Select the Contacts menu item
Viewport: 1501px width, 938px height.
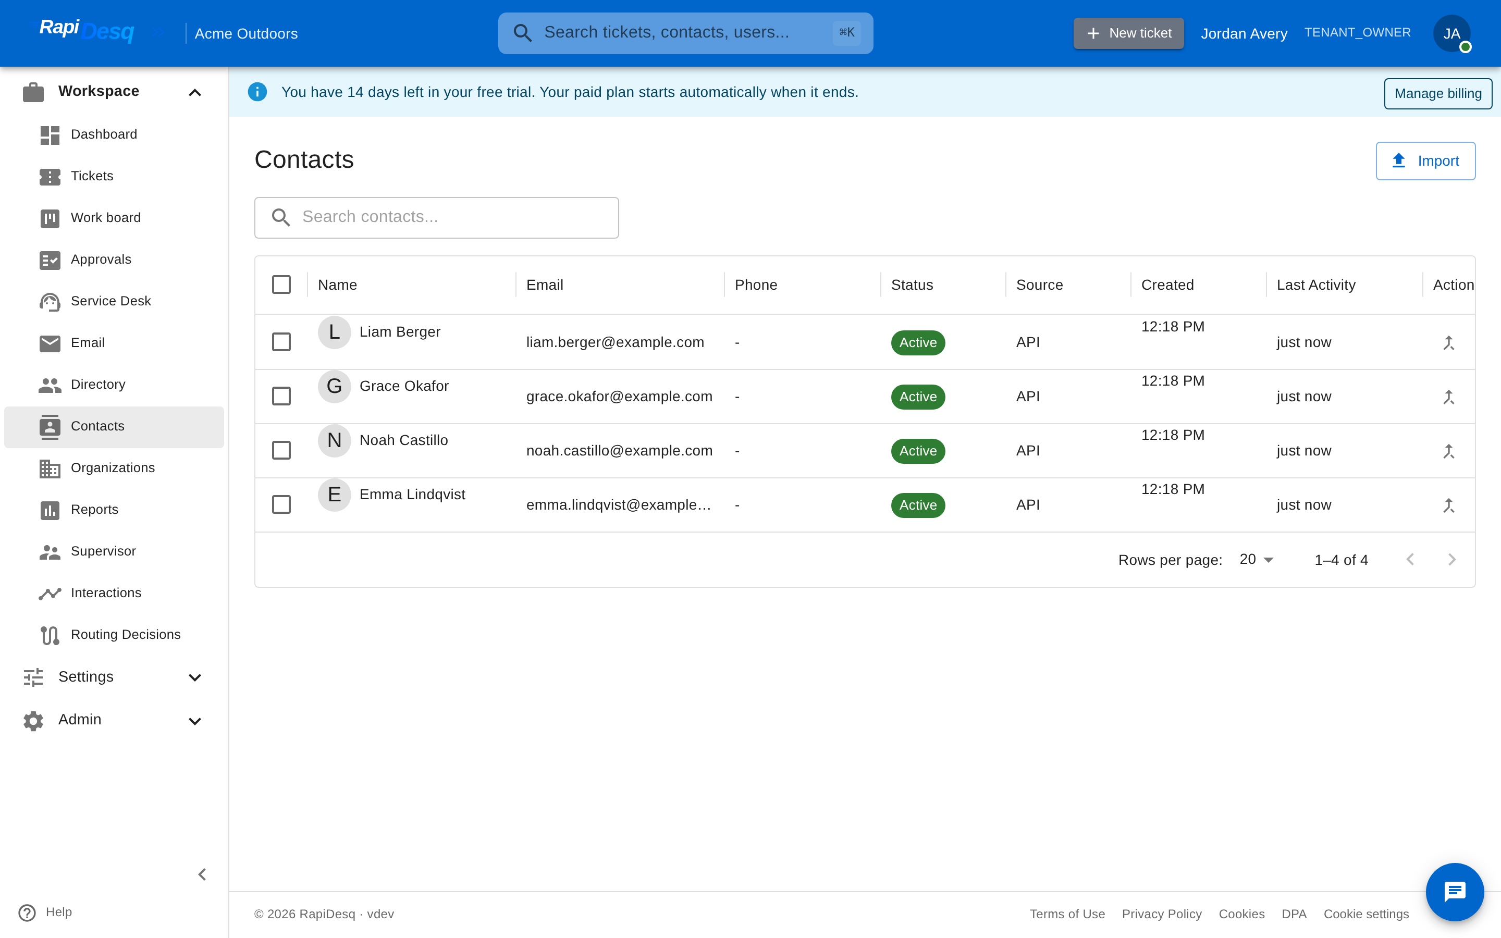[x=114, y=427]
